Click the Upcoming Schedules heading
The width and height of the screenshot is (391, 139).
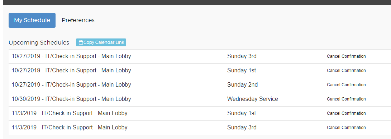click(39, 43)
